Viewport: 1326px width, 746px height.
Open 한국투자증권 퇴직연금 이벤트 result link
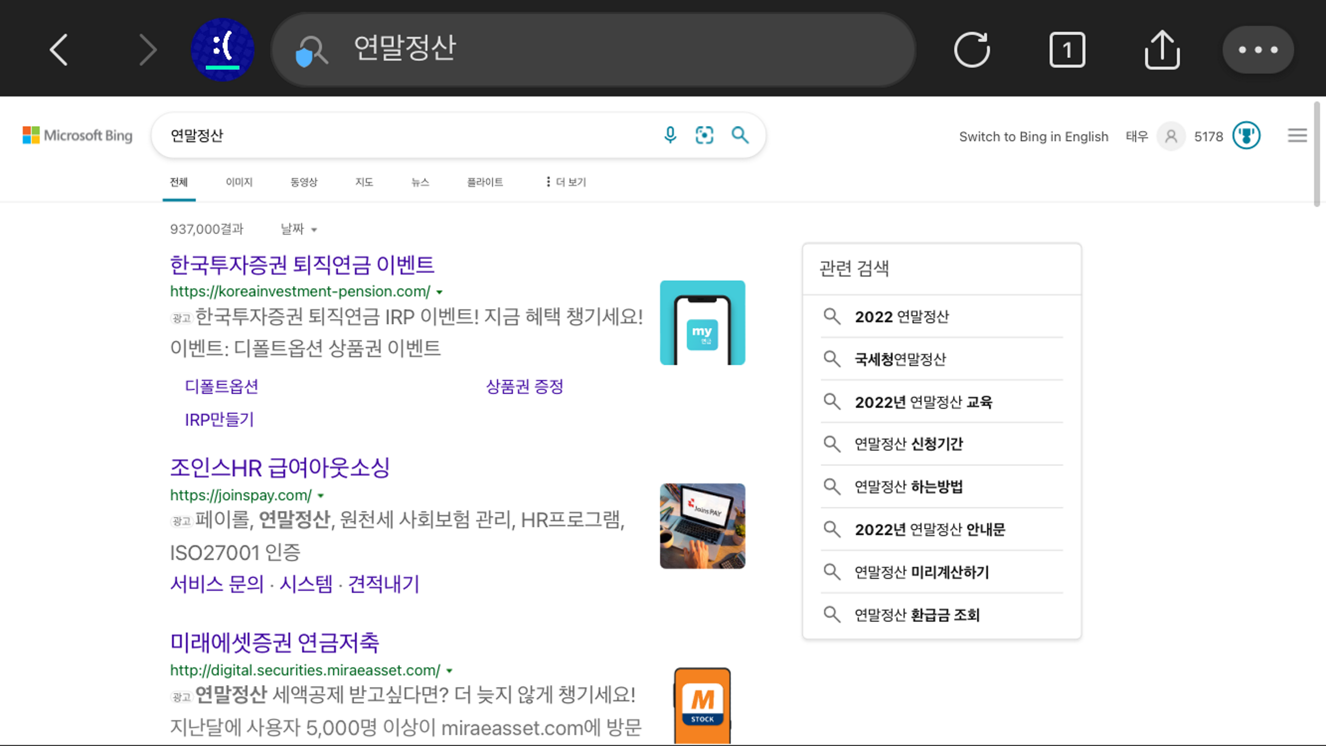point(302,265)
